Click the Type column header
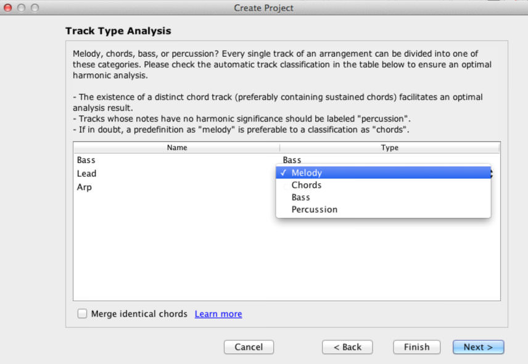 (x=390, y=147)
